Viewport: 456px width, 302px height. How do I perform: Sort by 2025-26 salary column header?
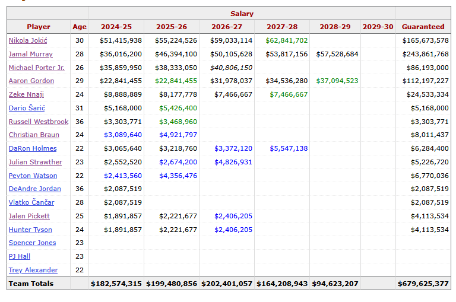click(x=172, y=27)
